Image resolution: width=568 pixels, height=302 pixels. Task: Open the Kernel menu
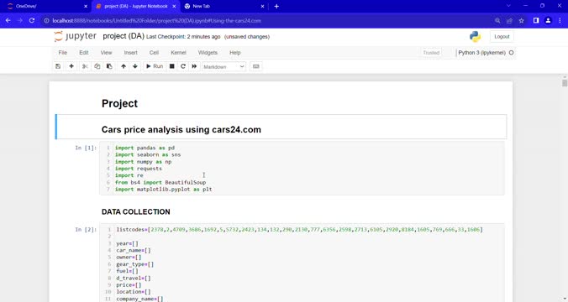[x=178, y=53]
